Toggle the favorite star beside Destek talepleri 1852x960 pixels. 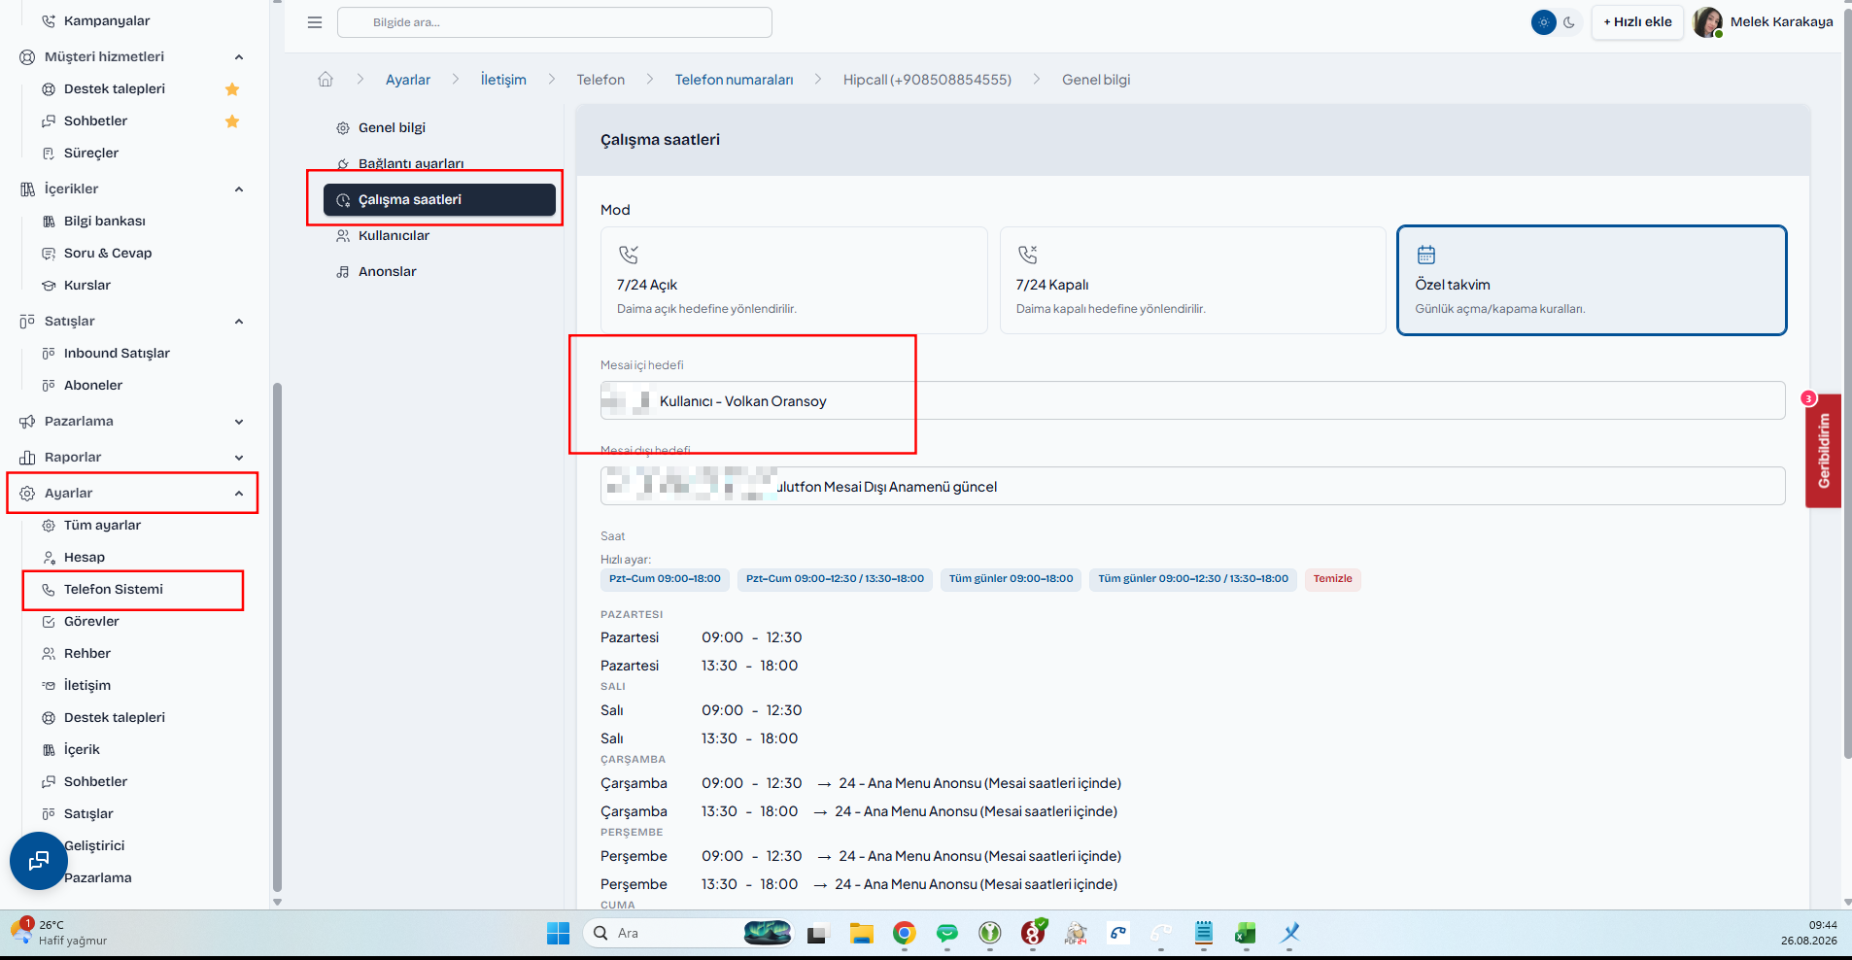coord(232,89)
